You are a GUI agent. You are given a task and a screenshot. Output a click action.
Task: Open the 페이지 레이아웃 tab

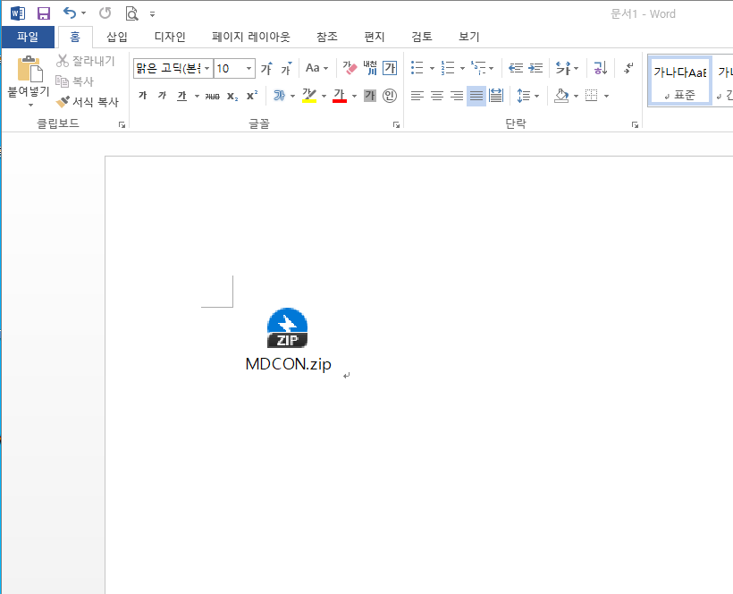251,37
